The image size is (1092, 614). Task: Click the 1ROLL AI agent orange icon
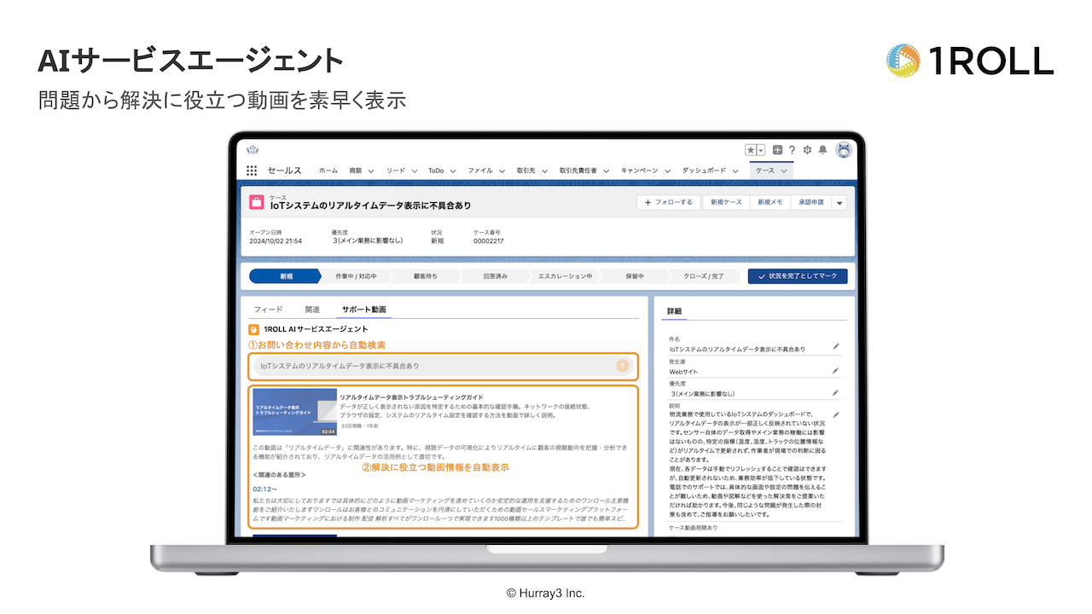click(x=253, y=328)
